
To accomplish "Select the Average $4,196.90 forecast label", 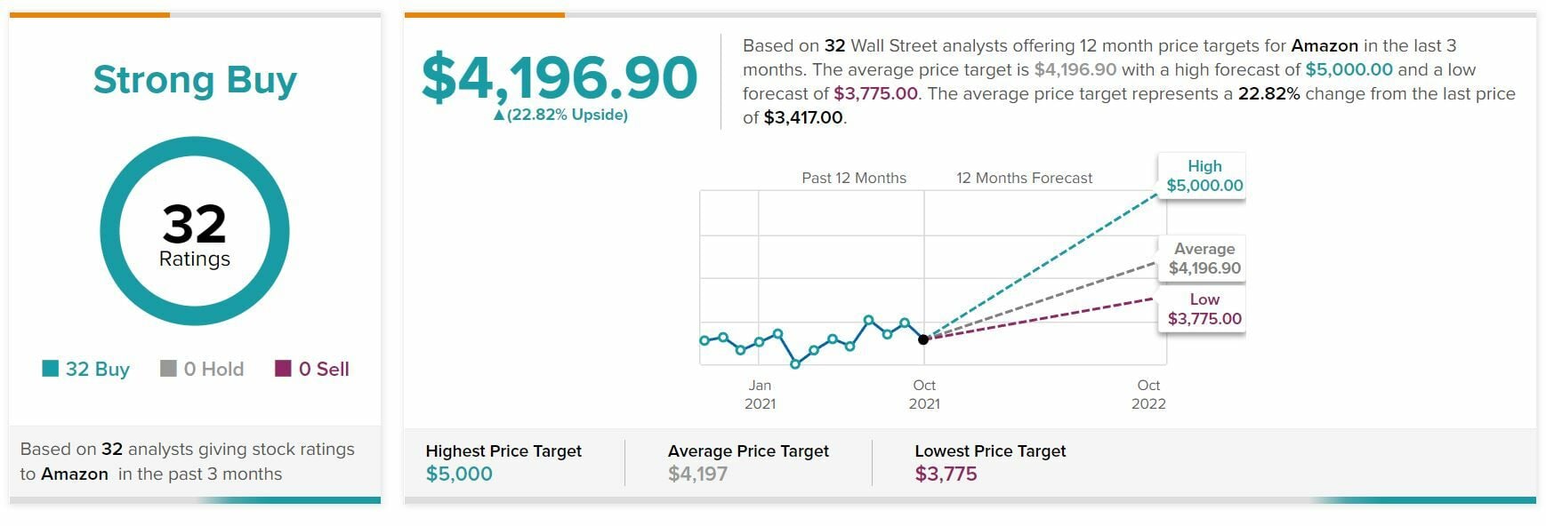I will (x=1204, y=259).
